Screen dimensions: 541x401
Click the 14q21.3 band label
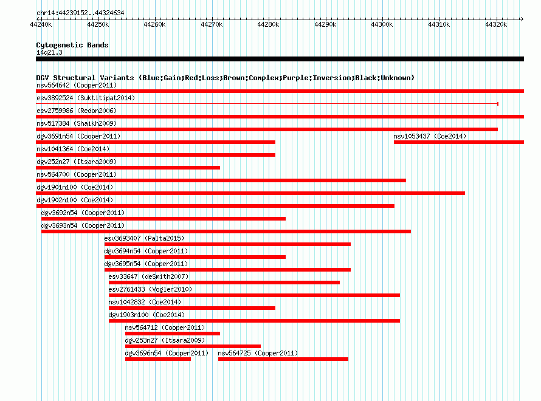tap(49, 52)
